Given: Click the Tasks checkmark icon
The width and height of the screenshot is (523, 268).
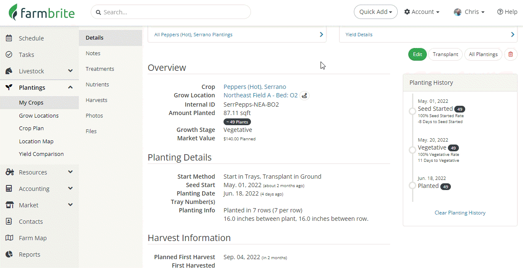Looking at the screenshot, I should 9,55.
